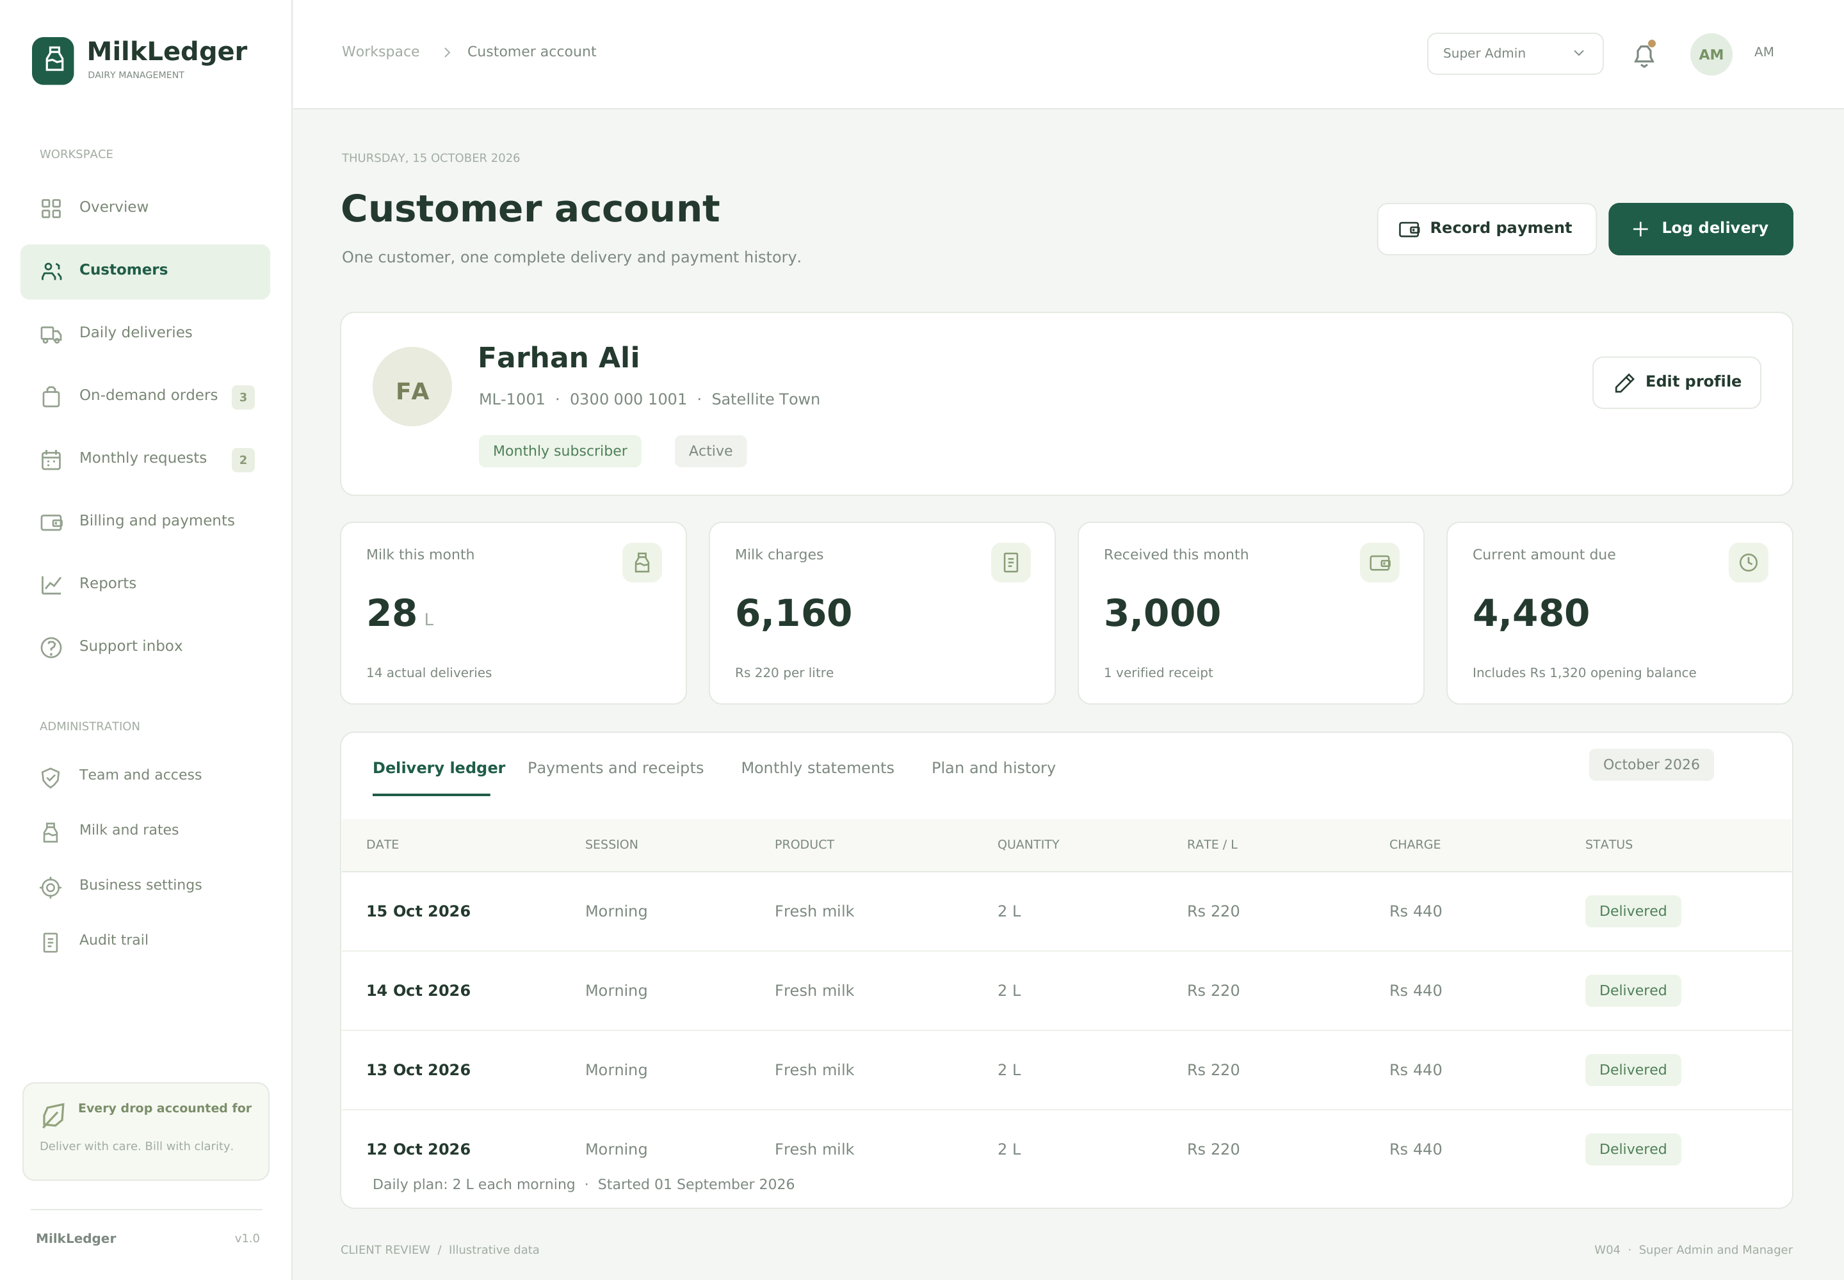Click the Team and access shield icon
Image resolution: width=1844 pixels, height=1280 pixels.
[x=51, y=777]
